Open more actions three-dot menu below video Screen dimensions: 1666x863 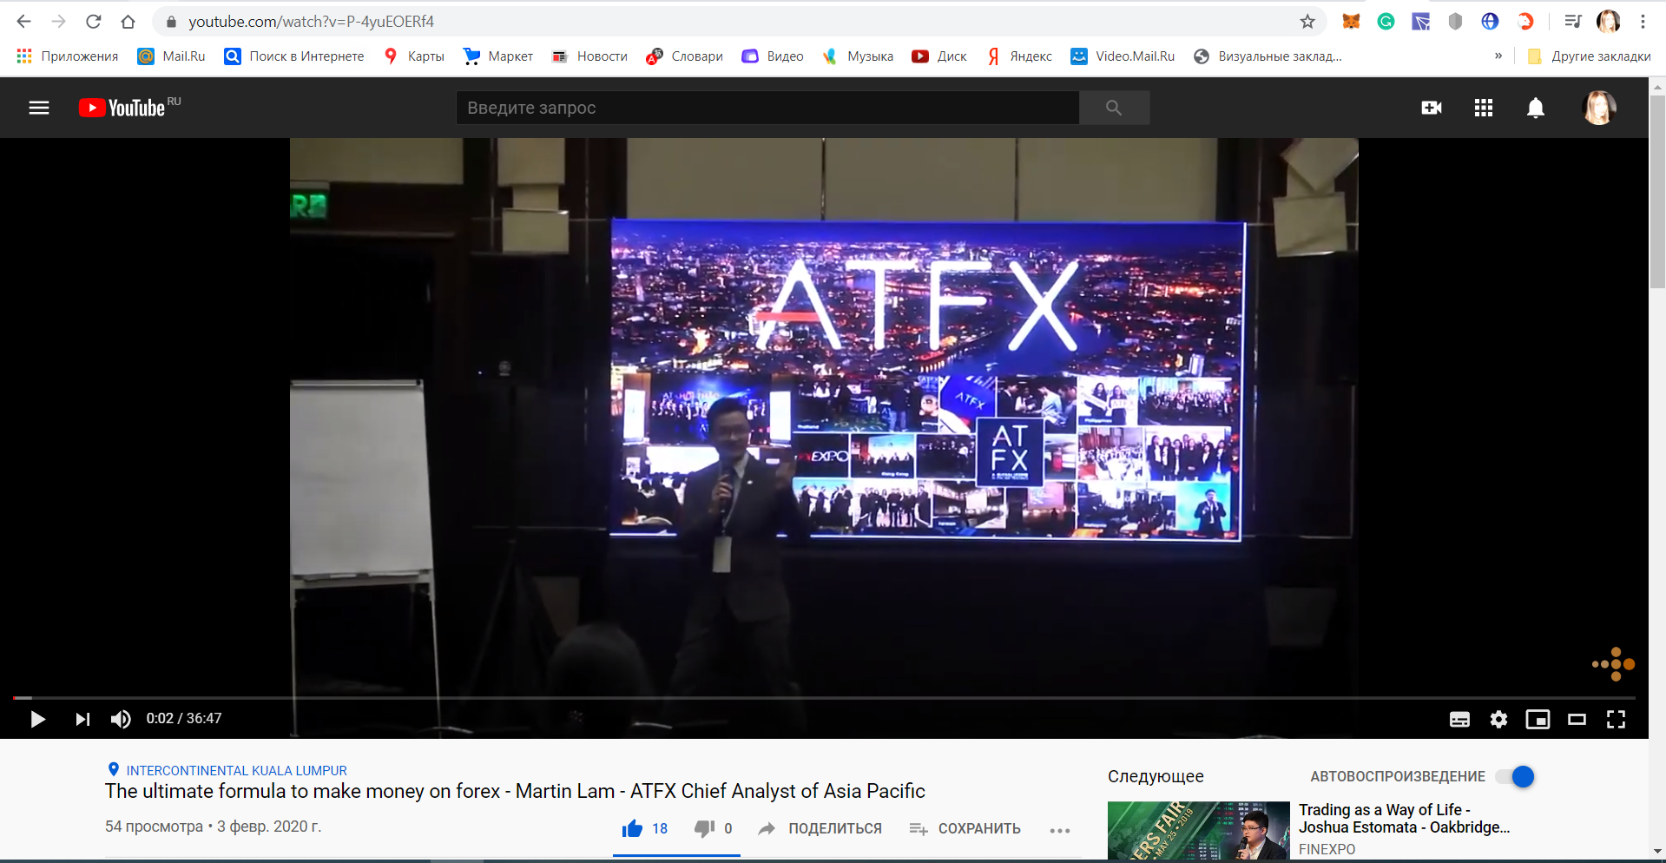click(x=1059, y=831)
